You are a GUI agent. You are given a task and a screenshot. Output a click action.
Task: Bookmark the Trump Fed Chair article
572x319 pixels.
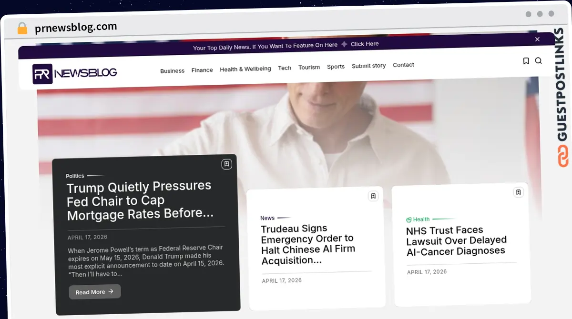tap(226, 164)
